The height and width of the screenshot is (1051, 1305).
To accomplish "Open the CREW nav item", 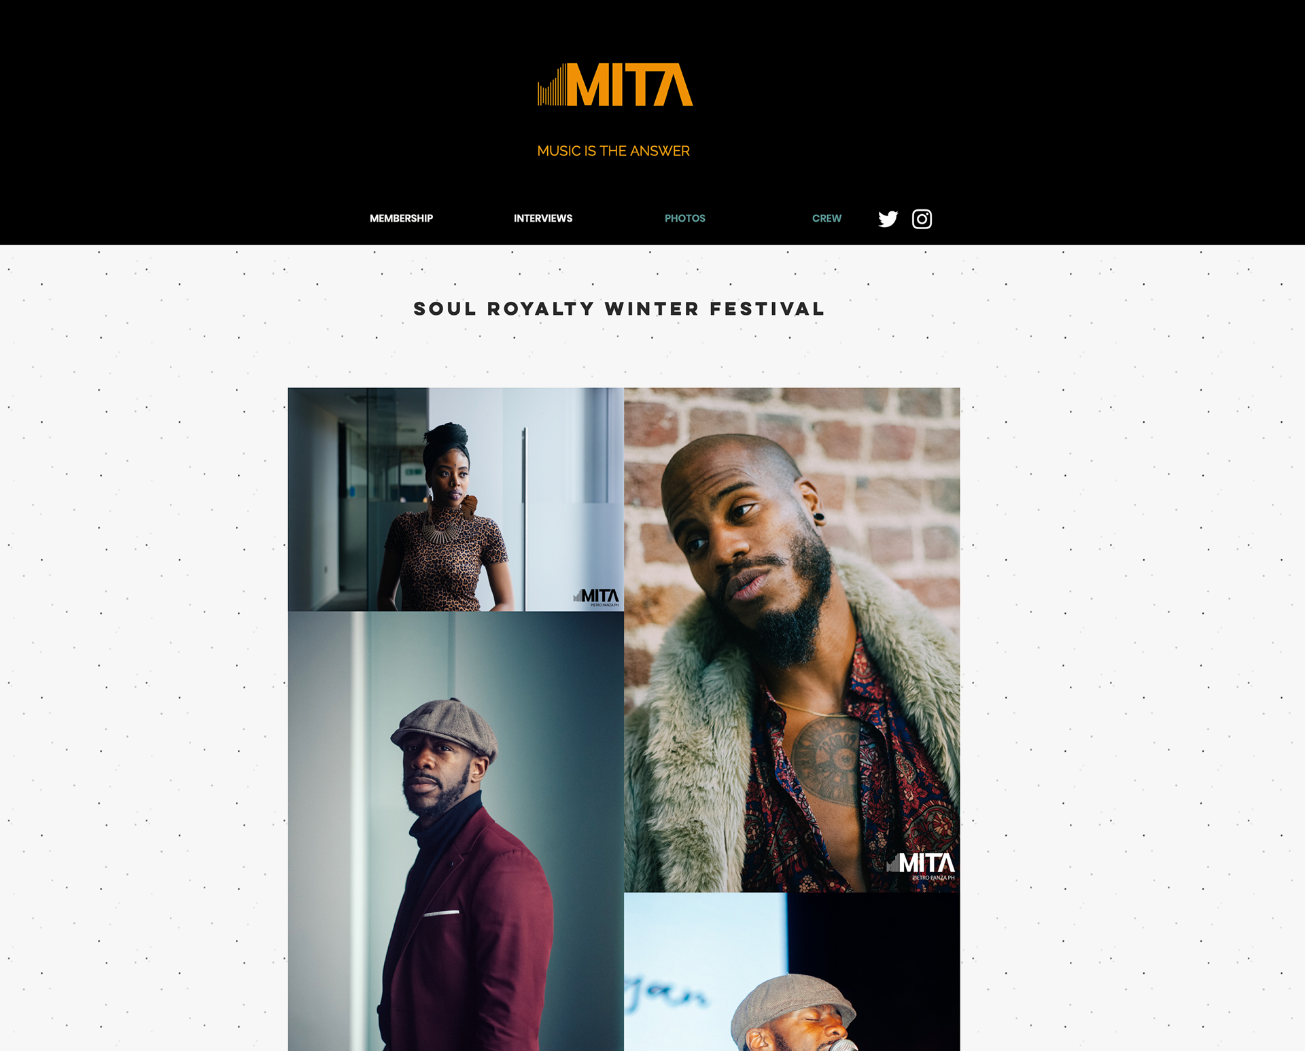I will click(826, 218).
